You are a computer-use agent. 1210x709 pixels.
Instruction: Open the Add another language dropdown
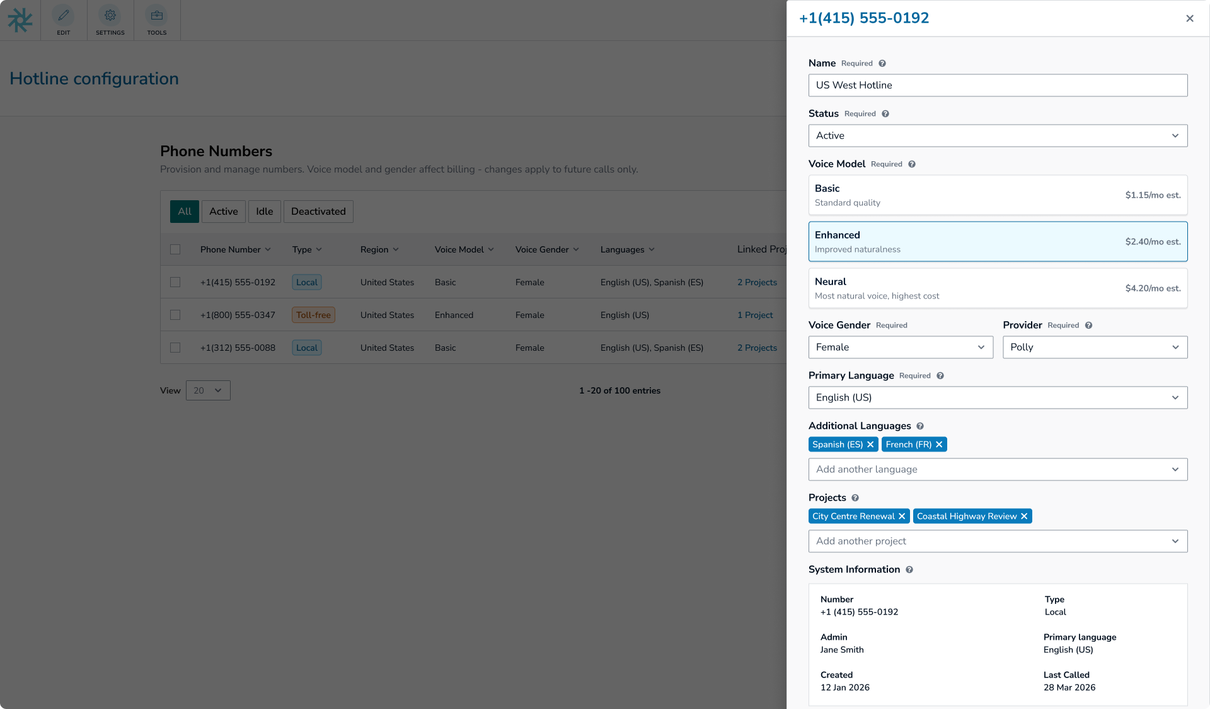pos(998,470)
